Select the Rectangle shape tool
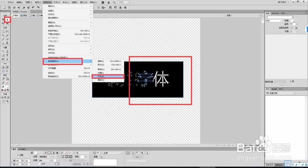 point(3,55)
